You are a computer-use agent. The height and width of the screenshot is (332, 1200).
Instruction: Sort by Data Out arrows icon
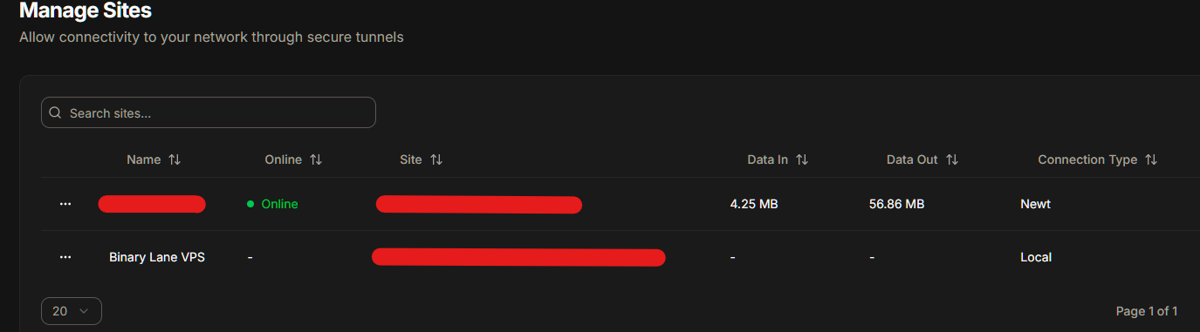(x=952, y=160)
